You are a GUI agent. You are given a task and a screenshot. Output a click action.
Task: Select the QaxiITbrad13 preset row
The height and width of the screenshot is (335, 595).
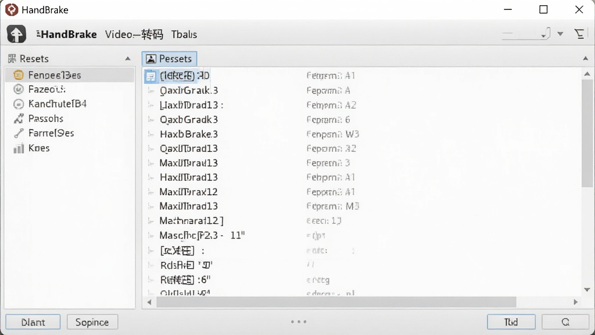(x=363, y=148)
